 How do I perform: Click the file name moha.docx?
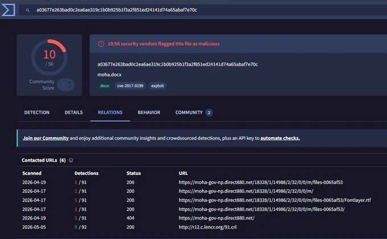pyautogui.click(x=109, y=75)
